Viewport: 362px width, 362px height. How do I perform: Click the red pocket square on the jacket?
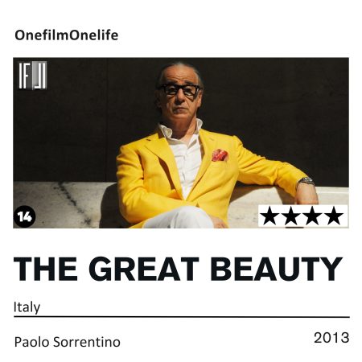coord(220,155)
